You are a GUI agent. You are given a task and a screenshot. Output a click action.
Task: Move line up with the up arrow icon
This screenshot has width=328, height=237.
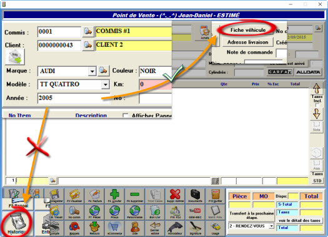click(x=317, y=89)
